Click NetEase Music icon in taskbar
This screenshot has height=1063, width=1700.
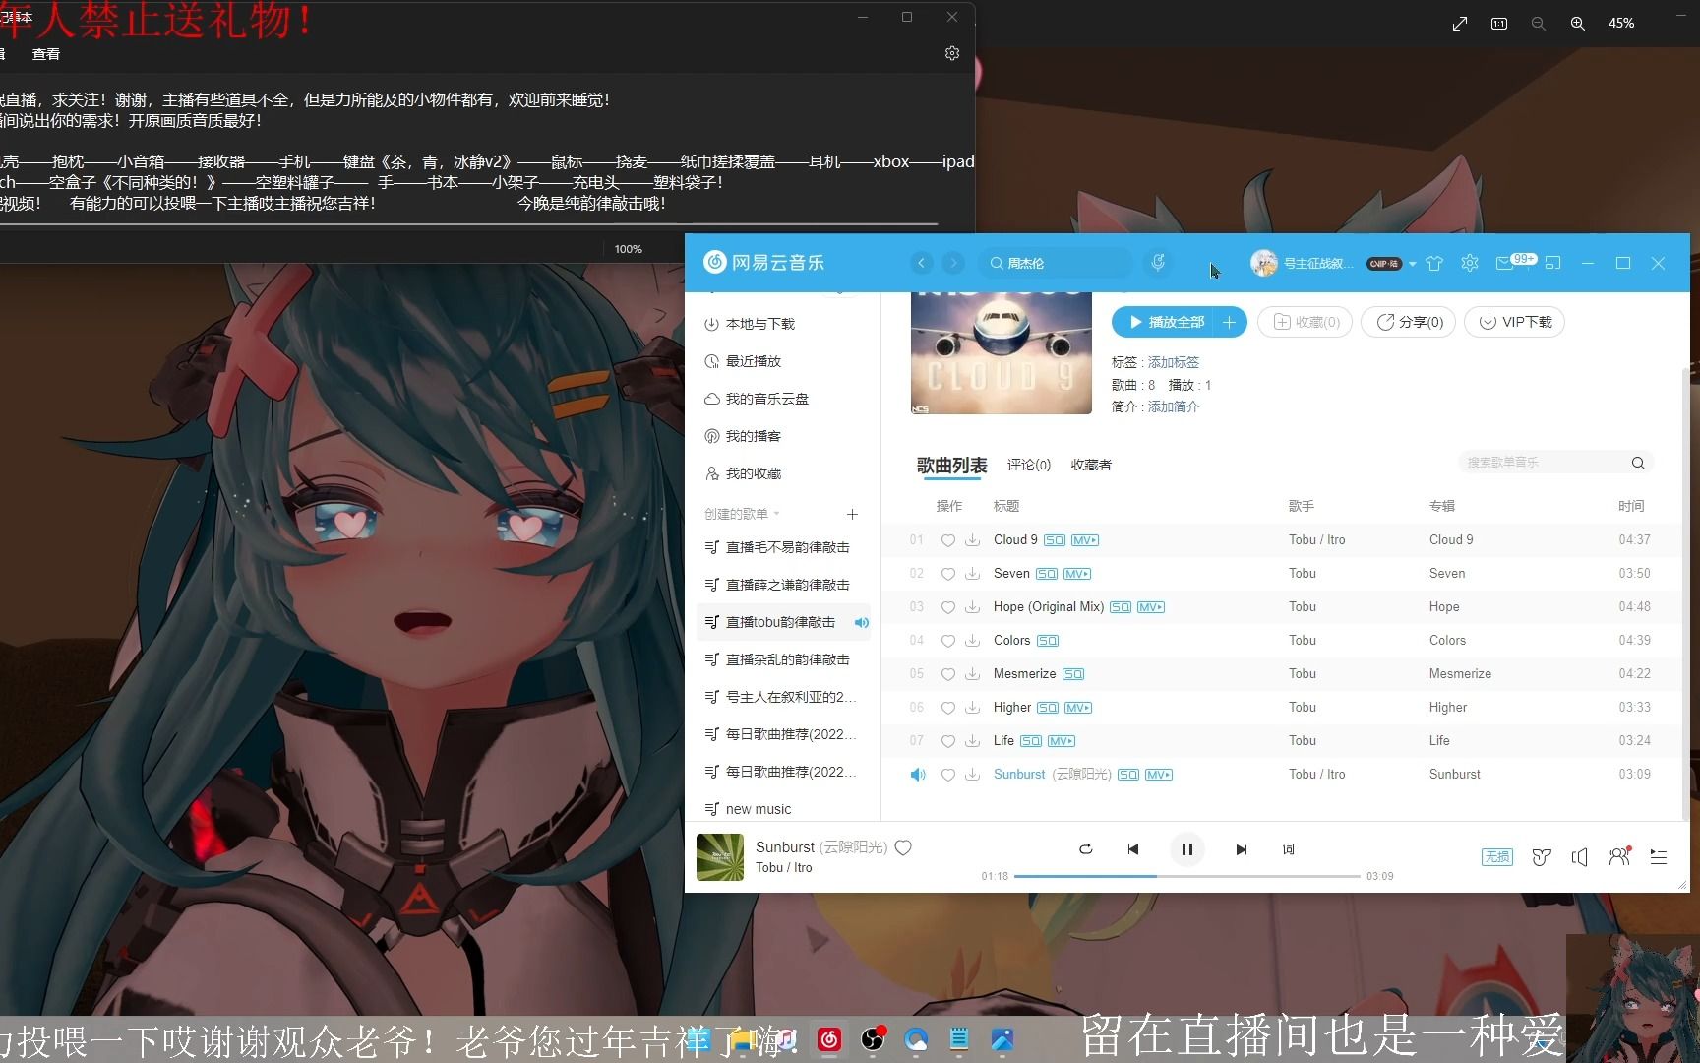click(829, 1039)
